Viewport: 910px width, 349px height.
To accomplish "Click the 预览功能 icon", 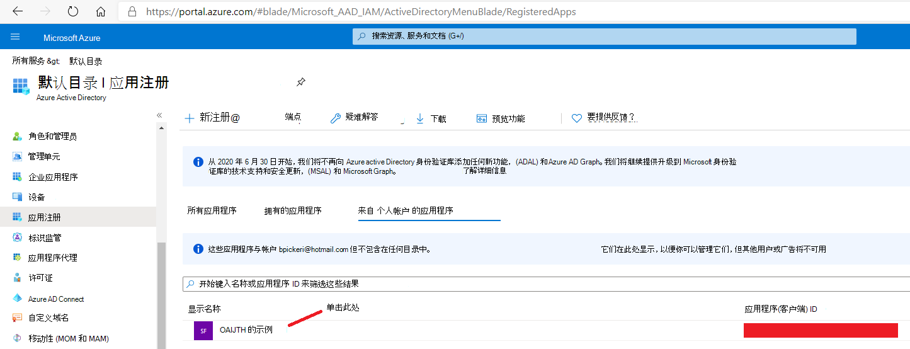I will (x=482, y=118).
